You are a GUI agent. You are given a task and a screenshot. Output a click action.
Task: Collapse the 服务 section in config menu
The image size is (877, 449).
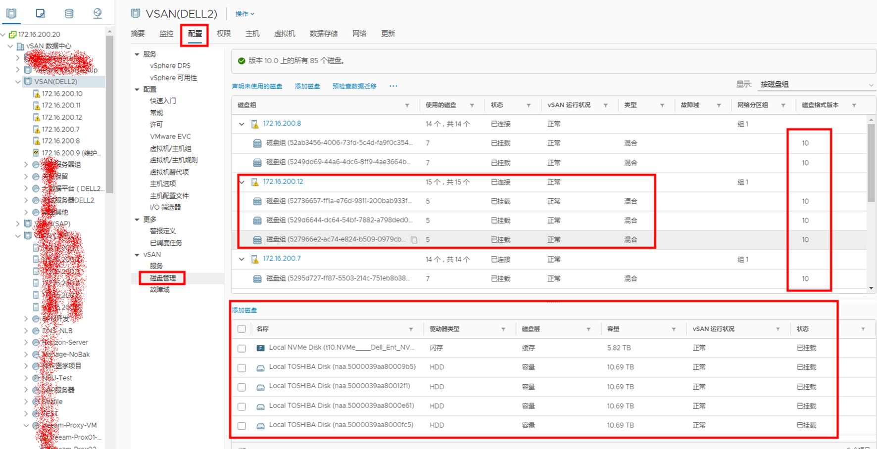coord(137,54)
